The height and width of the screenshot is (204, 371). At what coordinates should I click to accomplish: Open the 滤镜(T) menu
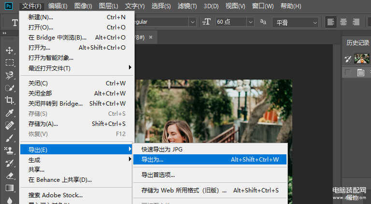(x=187, y=6)
